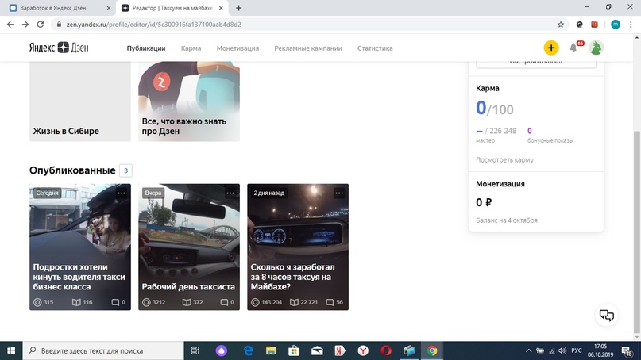The height and width of the screenshot is (360, 641).
Task: Switch to the Карма tab
Action: click(191, 48)
